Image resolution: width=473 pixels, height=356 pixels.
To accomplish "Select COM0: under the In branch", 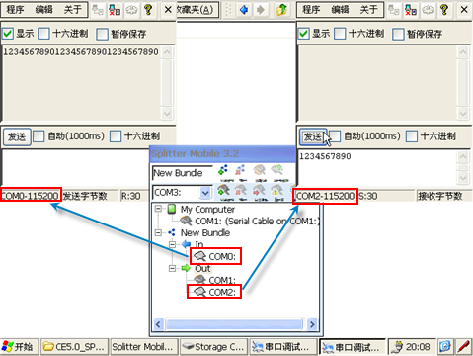I will 222,256.
